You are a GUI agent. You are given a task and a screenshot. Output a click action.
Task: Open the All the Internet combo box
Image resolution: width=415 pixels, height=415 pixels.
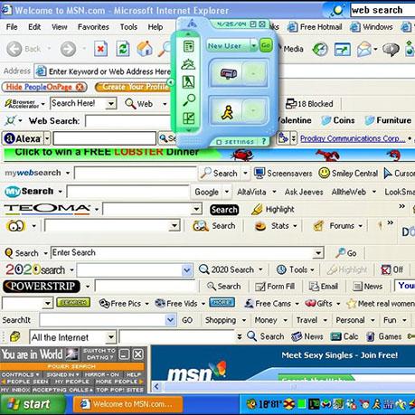pyautogui.click(x=72, y=337)
